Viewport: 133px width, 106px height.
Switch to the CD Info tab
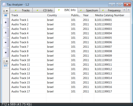tap(44, 10)
